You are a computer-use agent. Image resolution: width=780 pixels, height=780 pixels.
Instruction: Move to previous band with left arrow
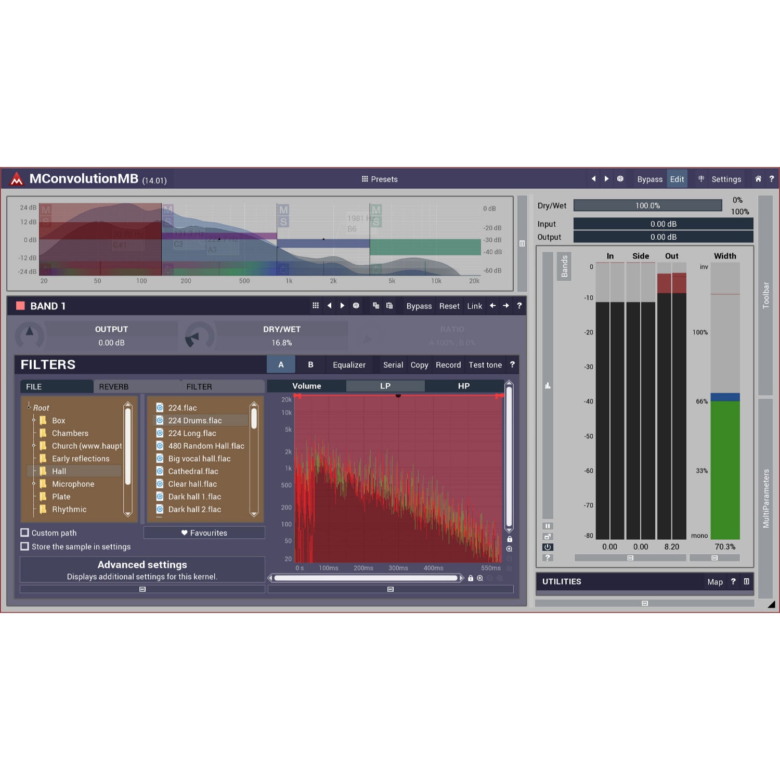(492, 306)
